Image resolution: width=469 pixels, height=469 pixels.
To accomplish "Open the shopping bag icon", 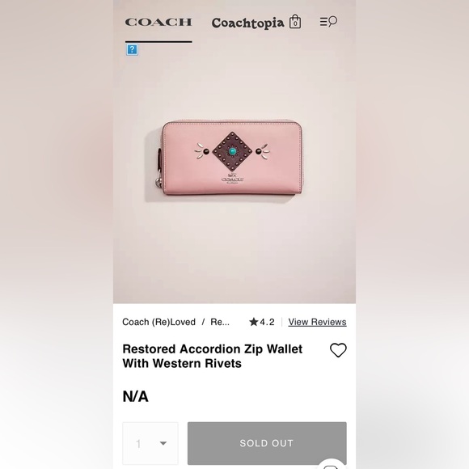I will [295, 22].
